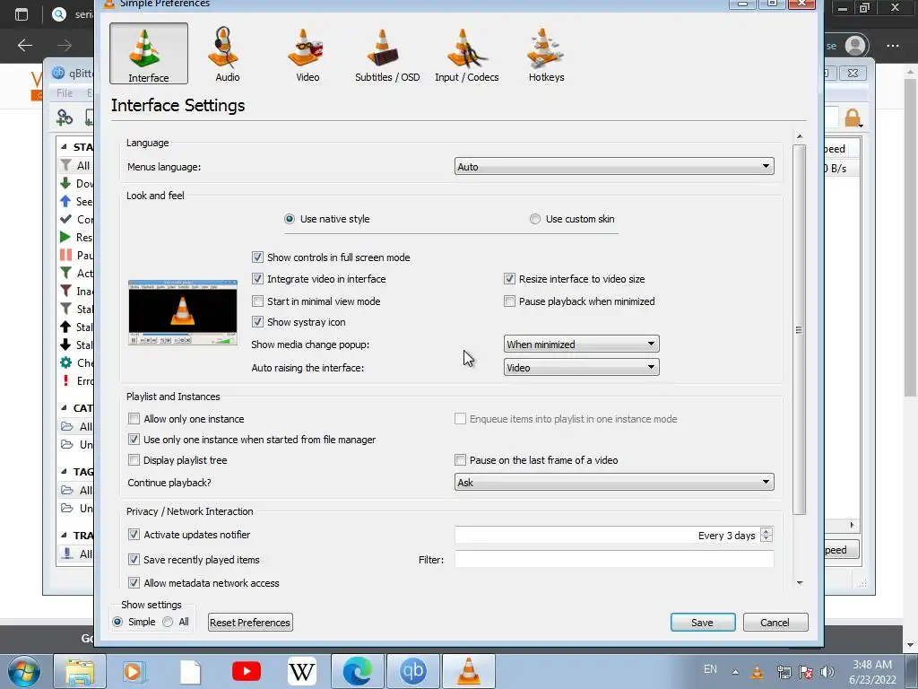Click VLC icon in system tray
The width and height of the screenshot is (918, 689).
coord(757,672)
